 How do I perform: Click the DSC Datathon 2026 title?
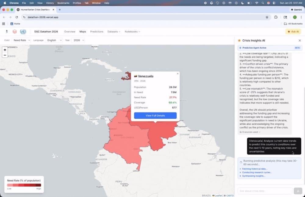pos(46,31)
